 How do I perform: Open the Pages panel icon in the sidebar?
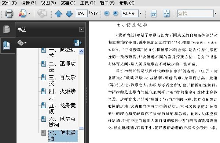tap(7, 29)
